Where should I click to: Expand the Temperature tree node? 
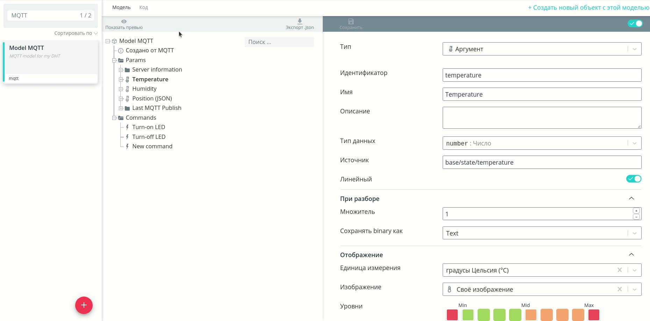click(121, 80)
